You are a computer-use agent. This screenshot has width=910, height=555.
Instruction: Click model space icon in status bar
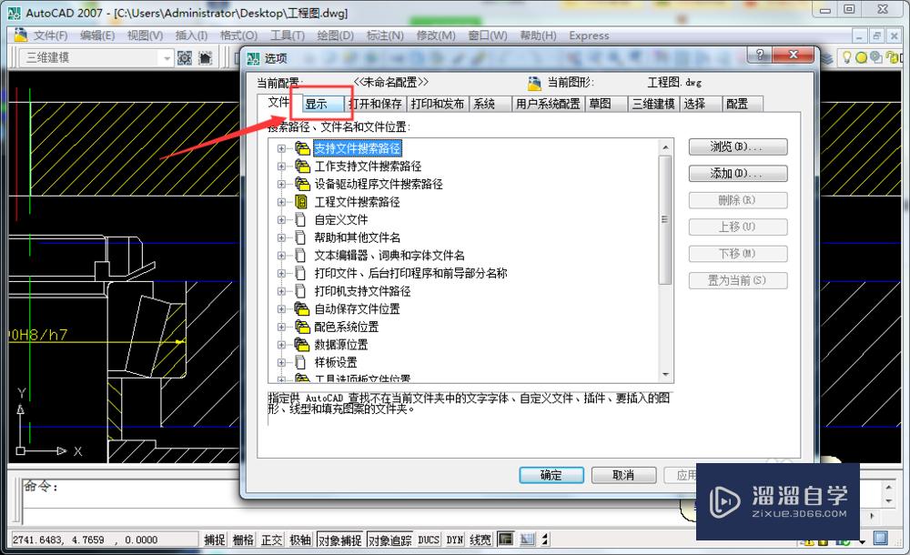(x=505, y=540)
